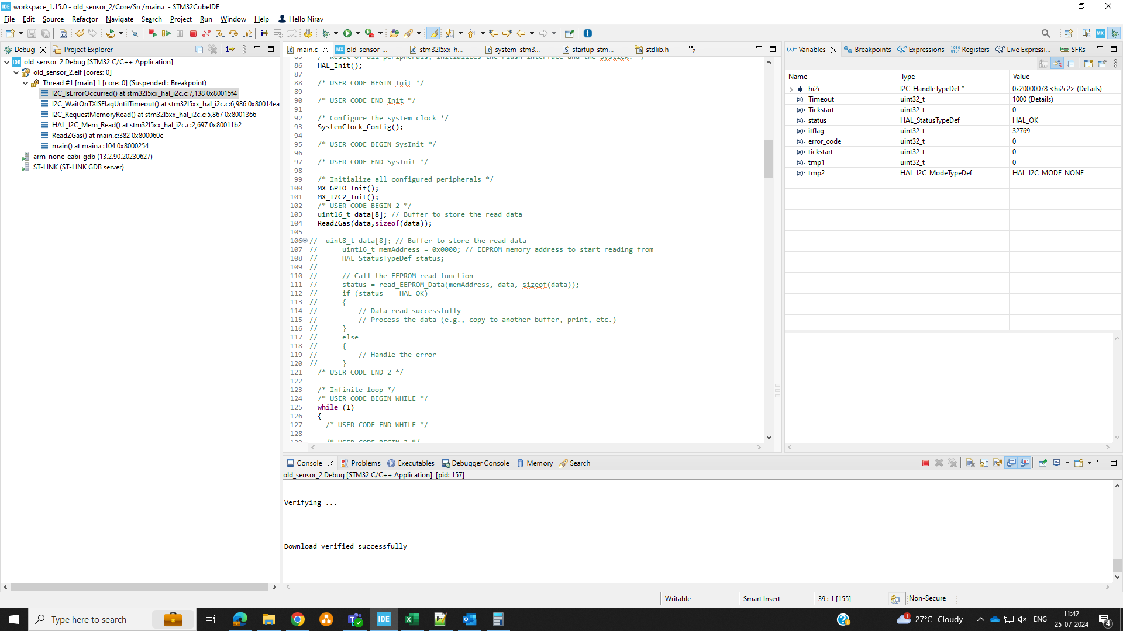This screenshot has height=631, width=1123.
Task: Click the Step Into icon
Action: point(220,33)
